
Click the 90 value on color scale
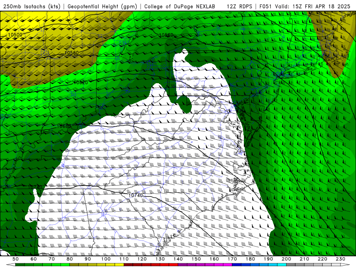88,259
